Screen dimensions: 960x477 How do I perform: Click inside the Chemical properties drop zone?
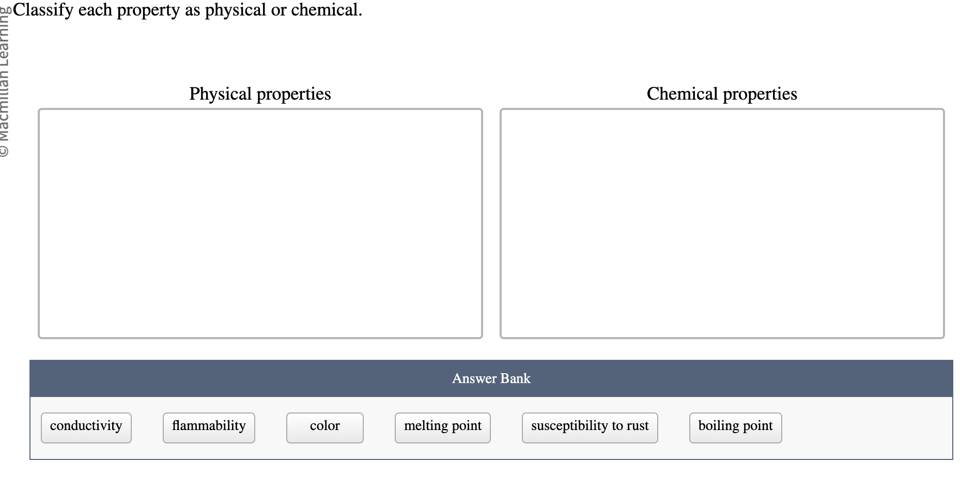coord(722,222)
